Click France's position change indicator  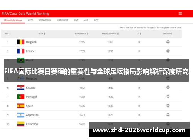point(168,51)
